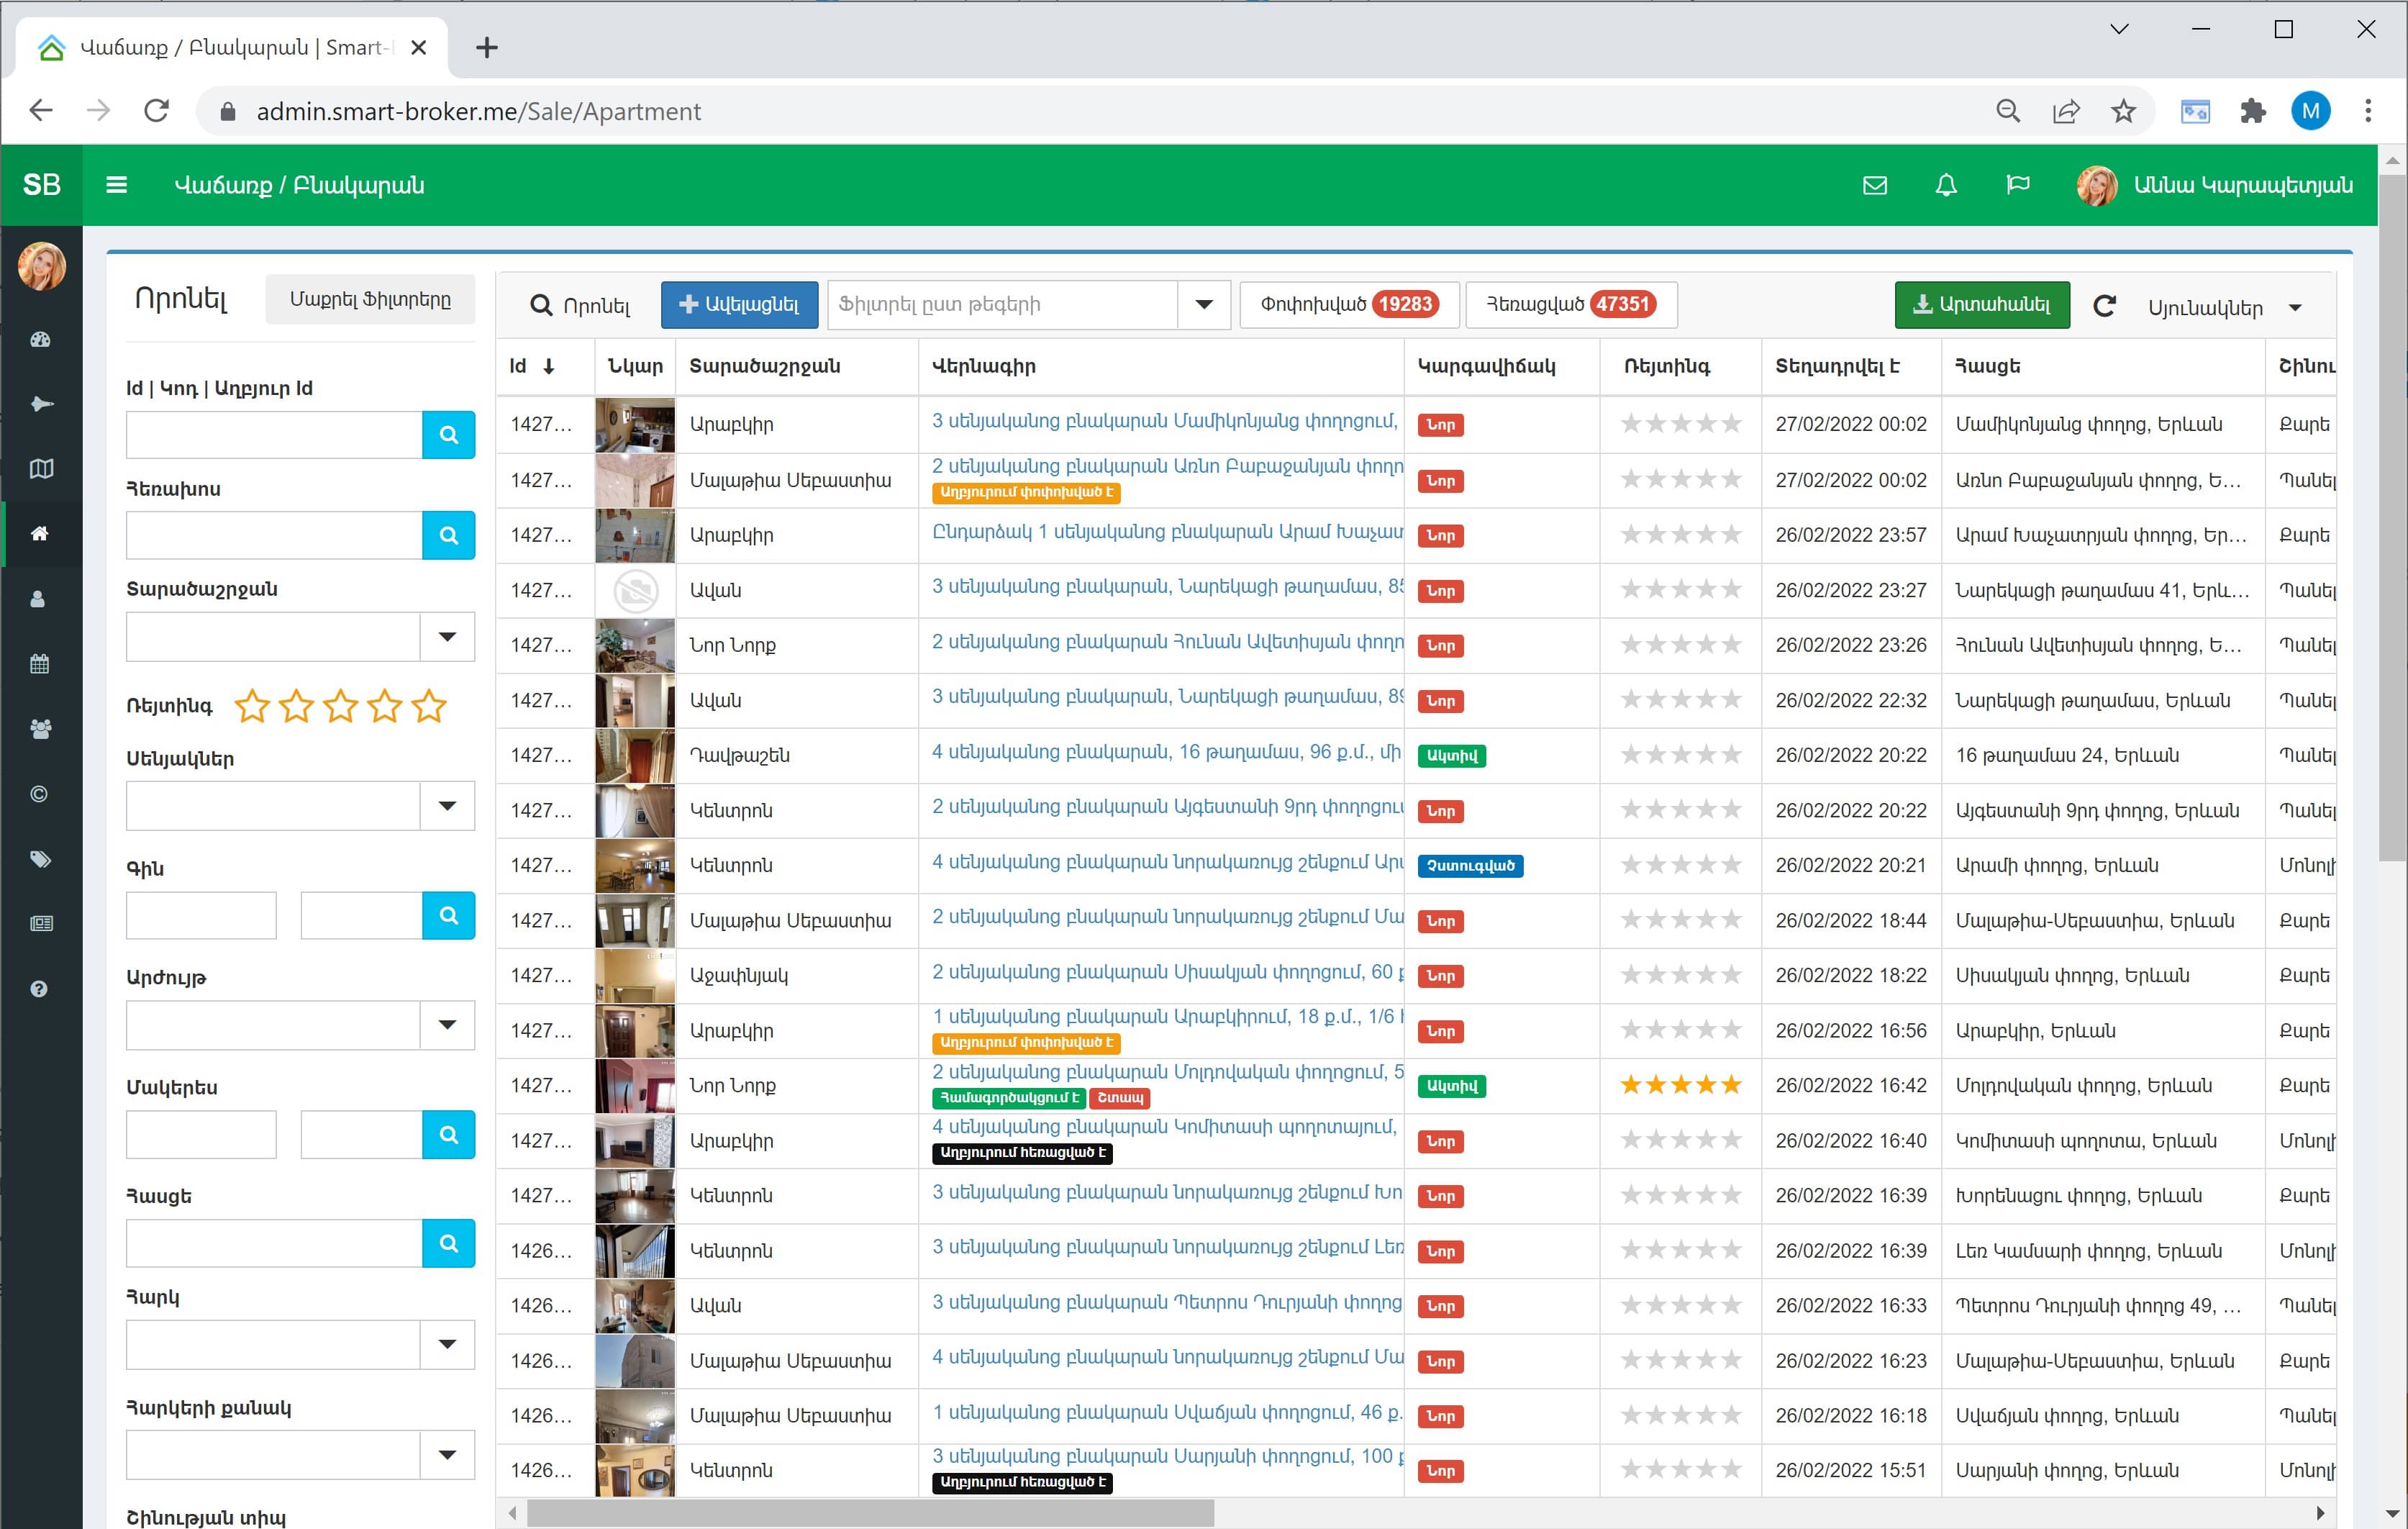The image size is (2408, 1529).
Task: Open the mail envelope icon in header
Action: (x=1875, y=185)
